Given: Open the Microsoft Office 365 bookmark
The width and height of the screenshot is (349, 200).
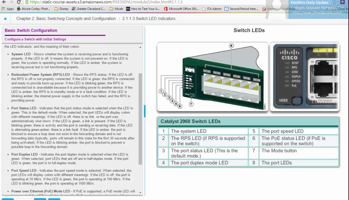Looking at the screenshot, I should [x=181, y=9].
